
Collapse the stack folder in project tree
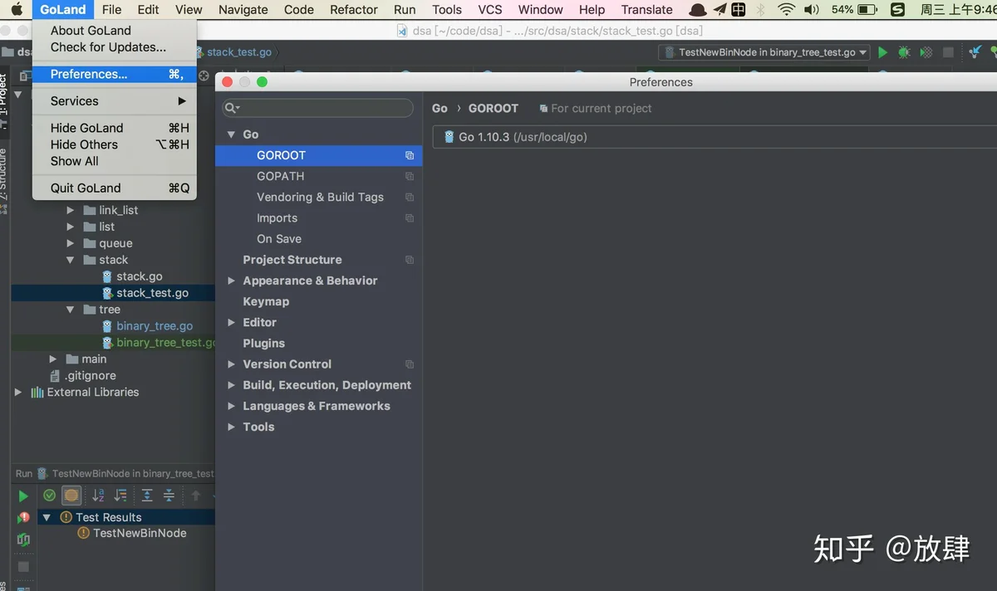pos(71,260)
